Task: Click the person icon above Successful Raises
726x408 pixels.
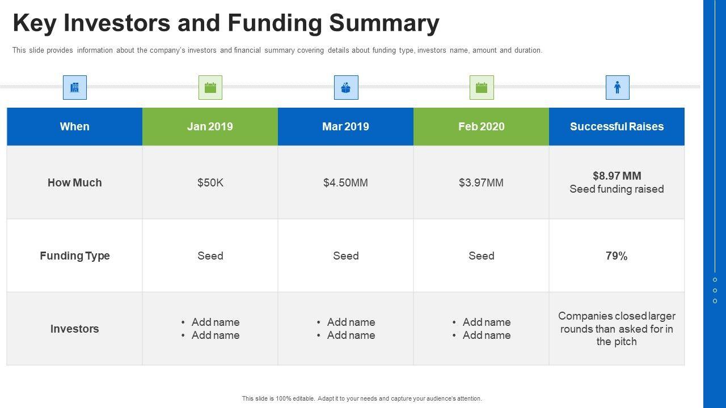Action: (x=617, y=88)
